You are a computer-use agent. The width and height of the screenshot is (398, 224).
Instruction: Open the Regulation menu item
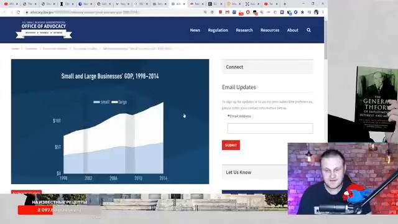coord(218,30)
